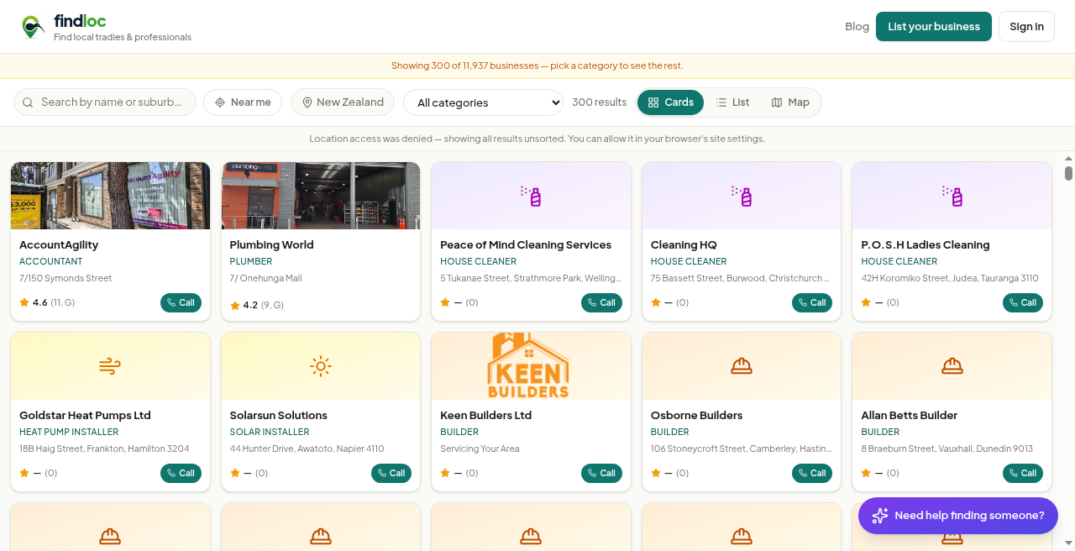Click the star icon on Solarsun Solutions card

click(x=235, y=473)
